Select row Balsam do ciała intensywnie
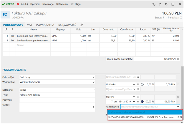 coord(91,36)
